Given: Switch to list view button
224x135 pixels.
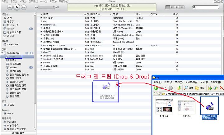Looking at the screenshot, I should pyautogui.click(x=168, y=7).
